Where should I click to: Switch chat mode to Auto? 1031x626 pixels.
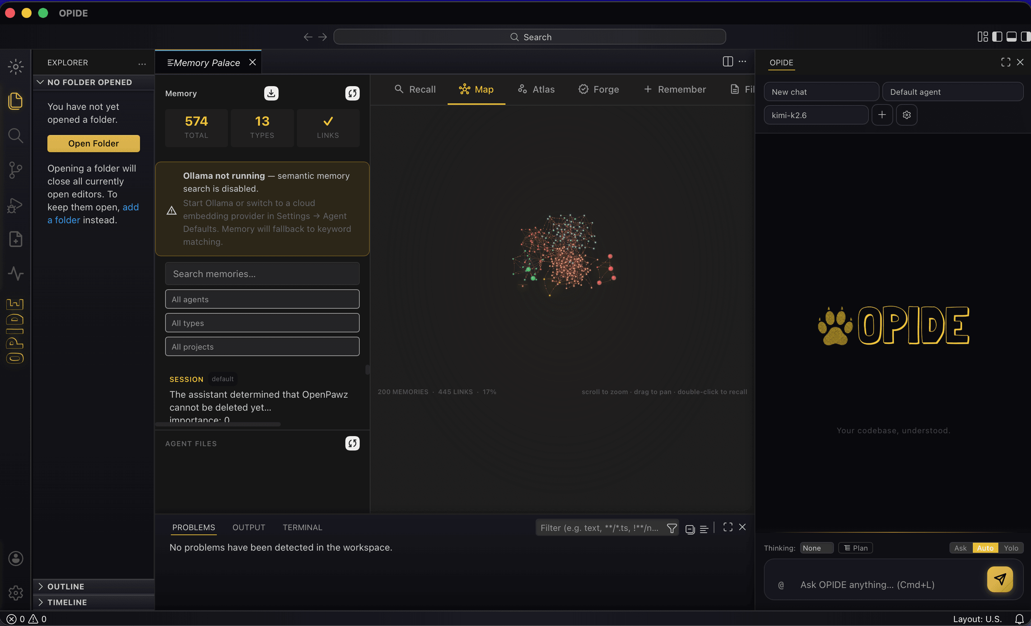[985, 548]
